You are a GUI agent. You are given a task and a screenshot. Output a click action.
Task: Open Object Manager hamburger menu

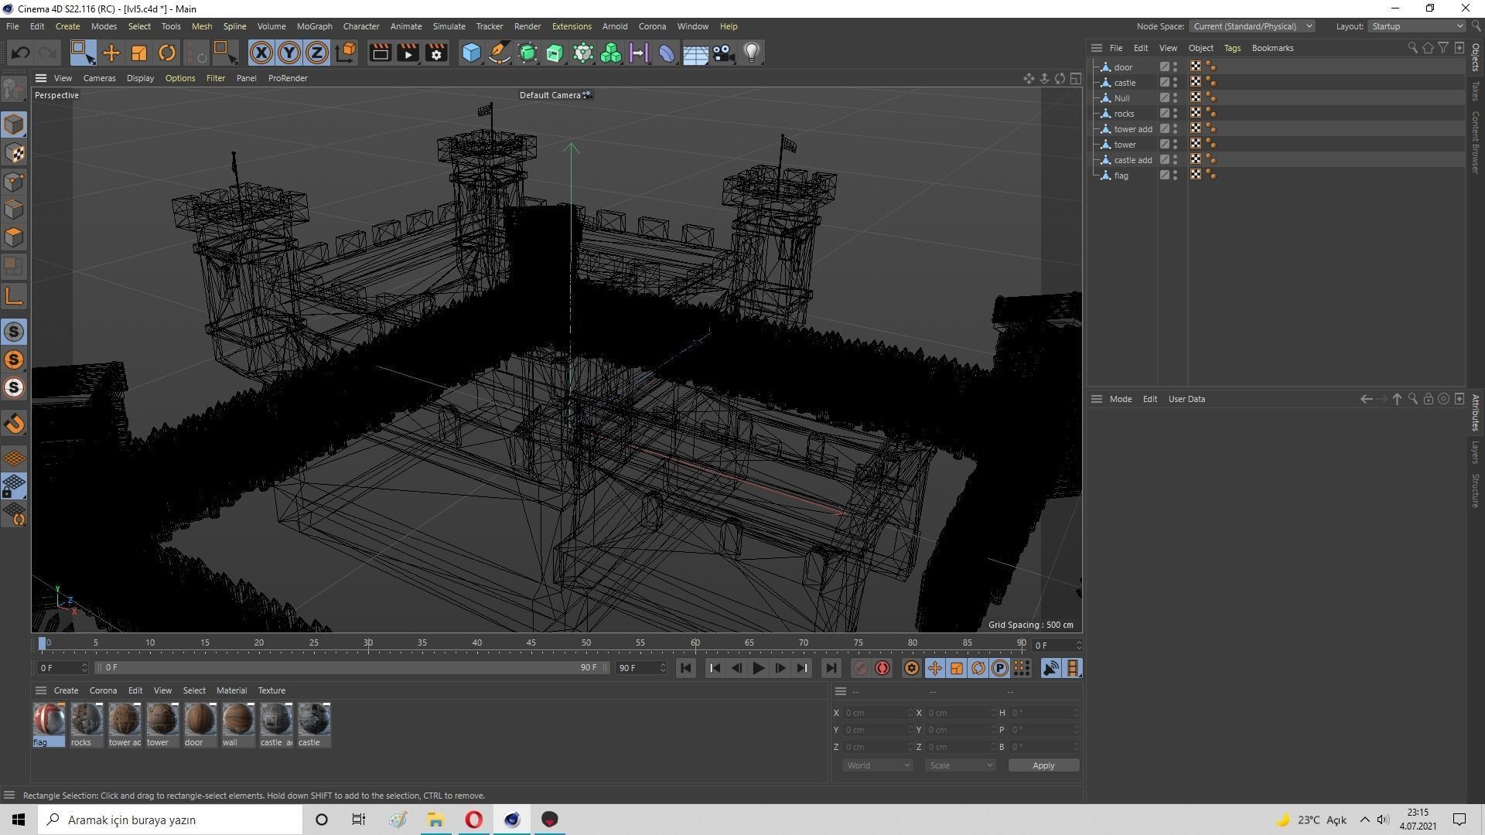[1096, 48]
